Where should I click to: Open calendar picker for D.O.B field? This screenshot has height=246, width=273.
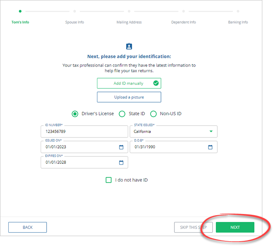point(210,147)
